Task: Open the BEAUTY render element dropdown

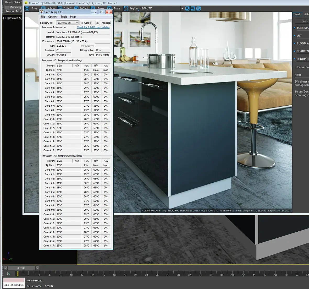Action: click(x=162, y=8)
